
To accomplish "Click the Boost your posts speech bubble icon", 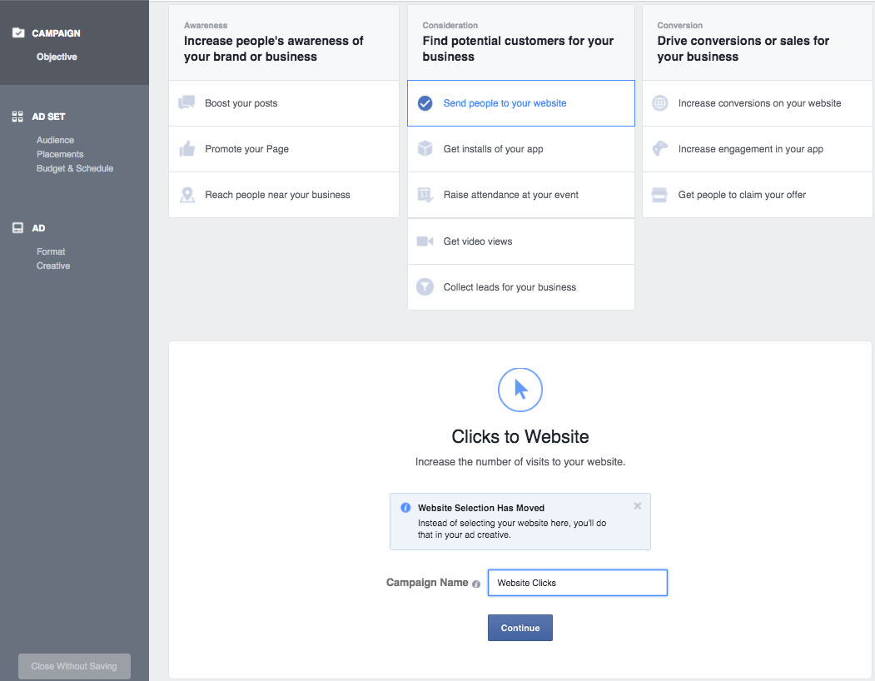I will point(186,102).
